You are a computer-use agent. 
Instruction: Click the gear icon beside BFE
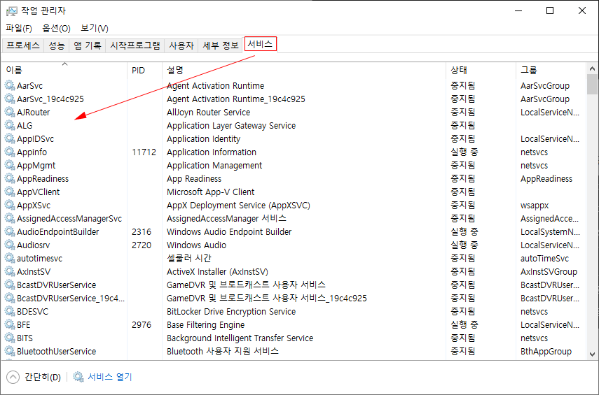click(x=10, y=324)
